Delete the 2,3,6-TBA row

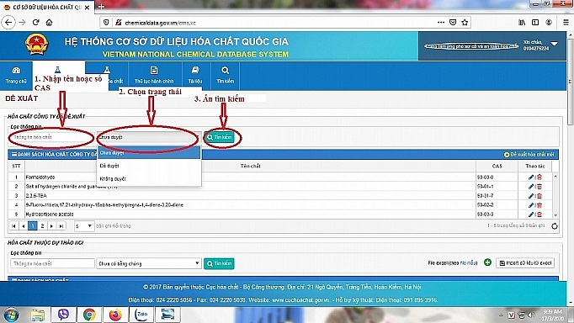(539, 196)
